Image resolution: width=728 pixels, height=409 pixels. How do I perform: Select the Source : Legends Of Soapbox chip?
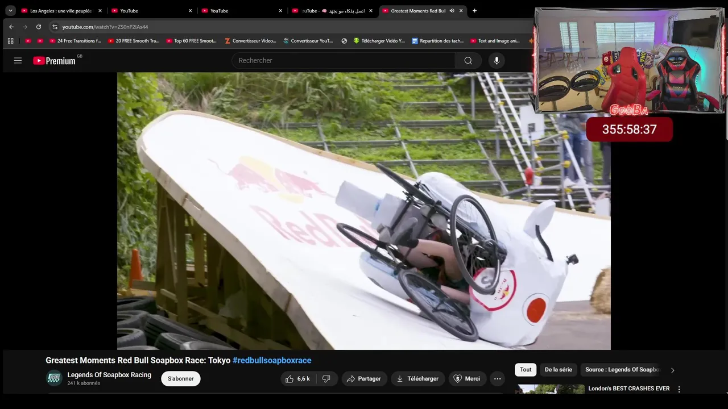(622, 370)
